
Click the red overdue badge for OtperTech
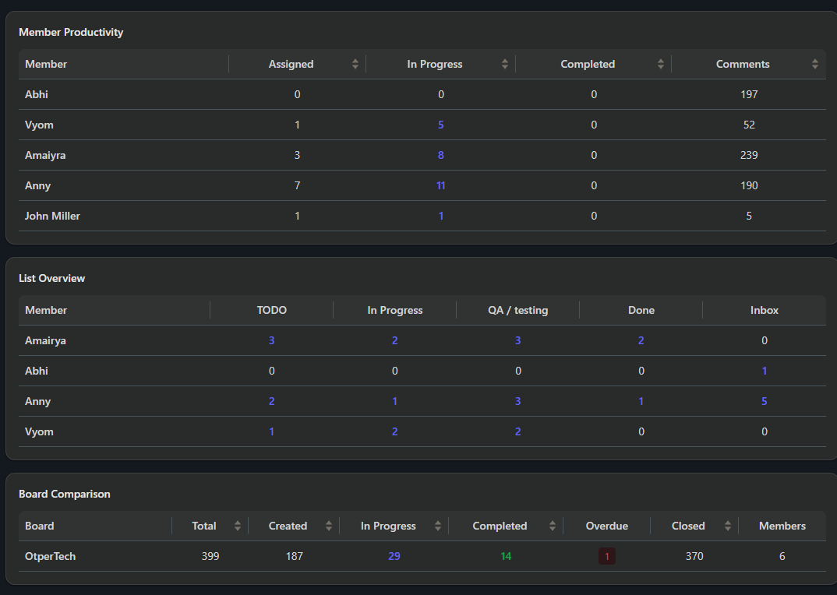(607, 556)
